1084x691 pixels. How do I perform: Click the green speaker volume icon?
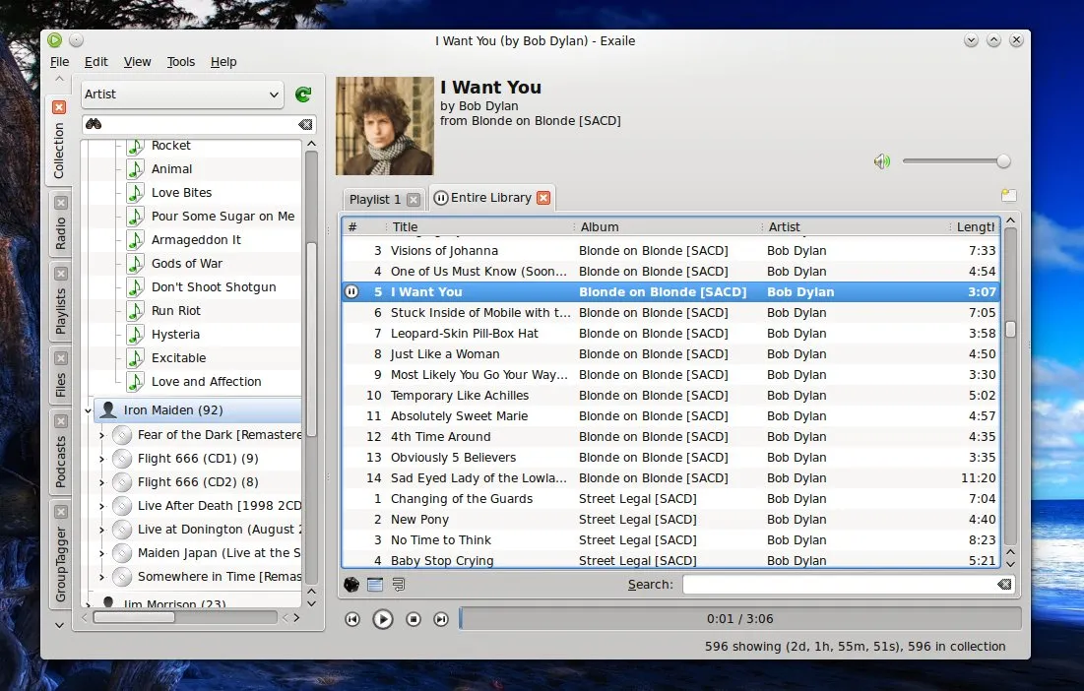coord(881,161)
